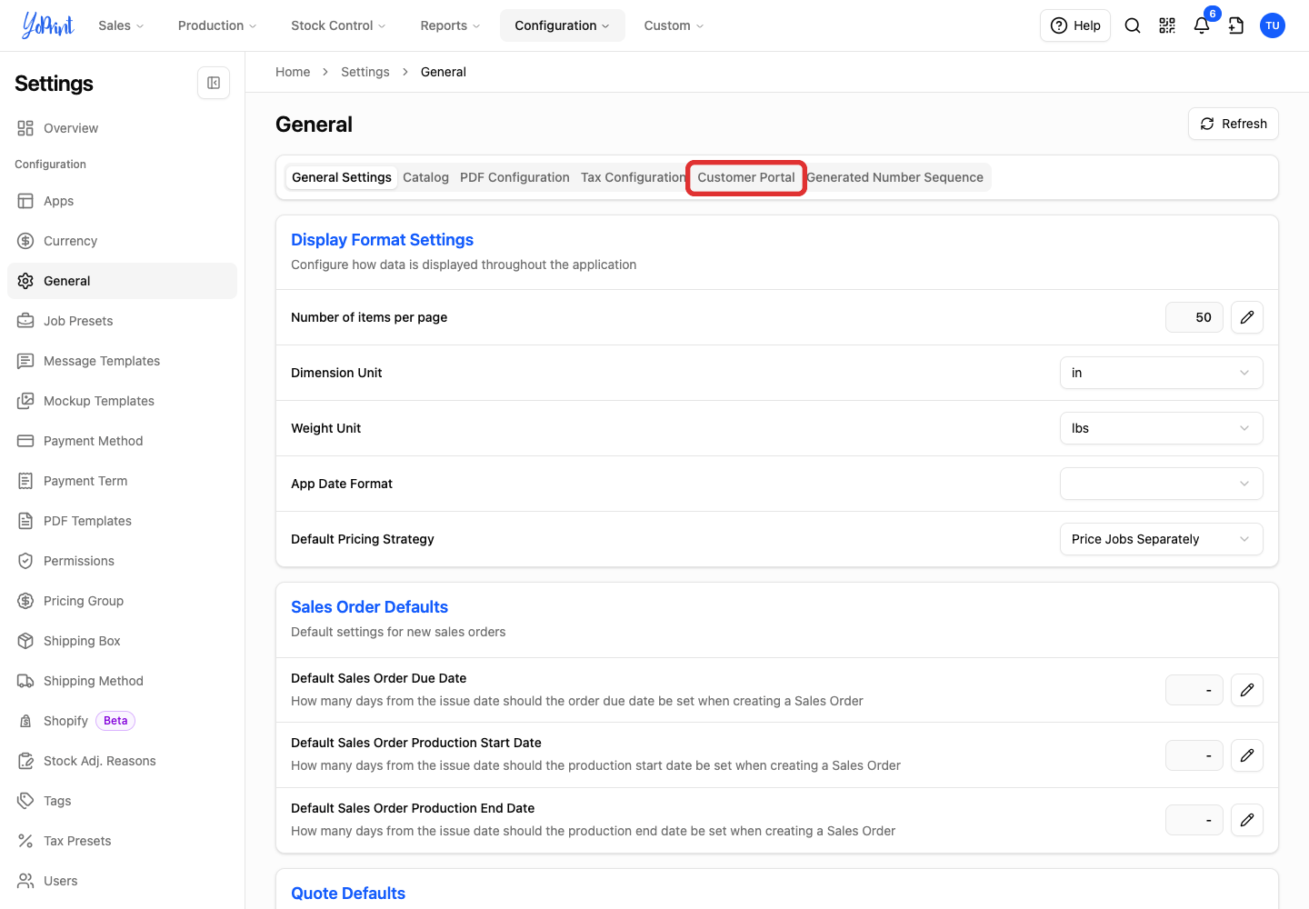Open Generated Number Sequence tab
This screenshot has width=1309, height=909.
895,177
